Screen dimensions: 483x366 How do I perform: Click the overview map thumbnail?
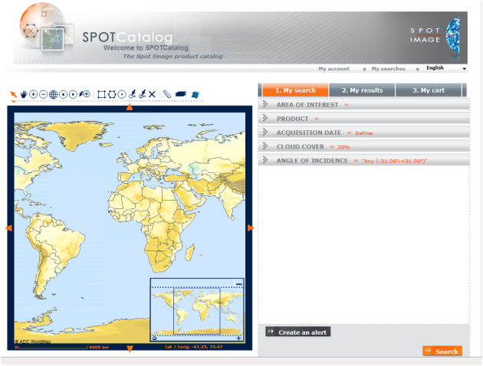pyautogui.click(x=197, y=311)
